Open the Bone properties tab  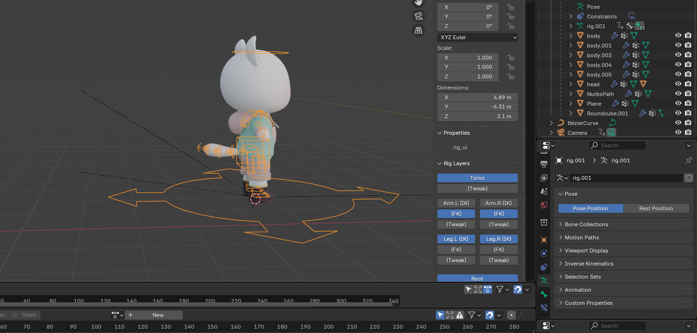pos(544,294)
